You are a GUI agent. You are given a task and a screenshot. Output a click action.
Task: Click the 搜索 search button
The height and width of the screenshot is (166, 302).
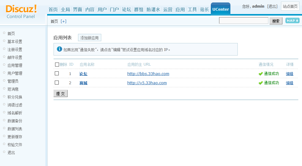[276, 21]
